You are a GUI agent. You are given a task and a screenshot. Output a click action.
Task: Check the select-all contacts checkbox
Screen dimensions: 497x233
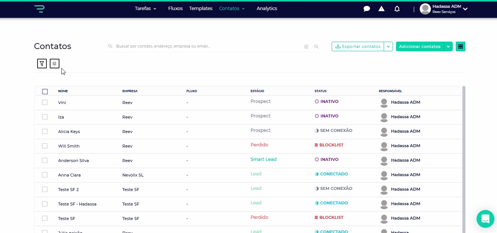coord(45,91)
